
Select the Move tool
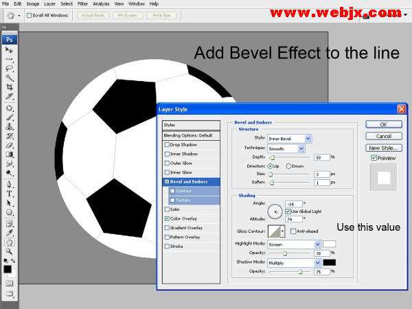9,49
